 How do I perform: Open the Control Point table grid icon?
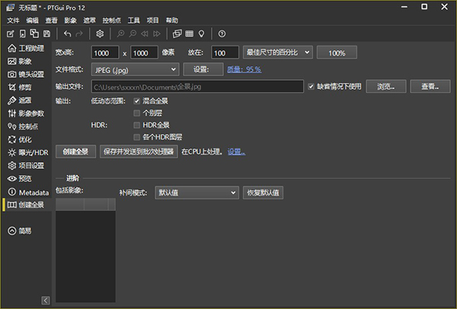click(190, 33)
